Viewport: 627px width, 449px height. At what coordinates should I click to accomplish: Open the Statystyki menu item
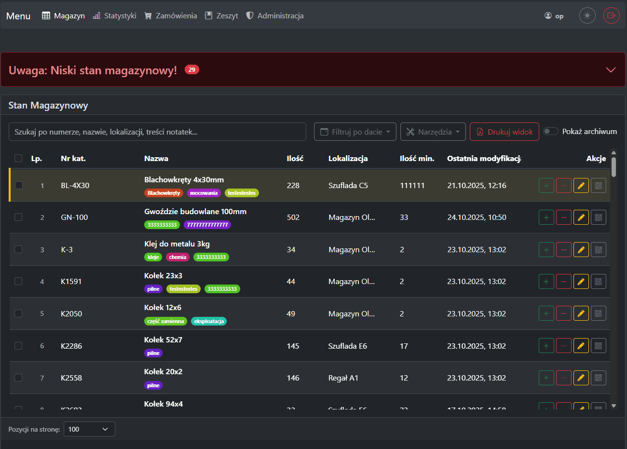coord(115,16)
